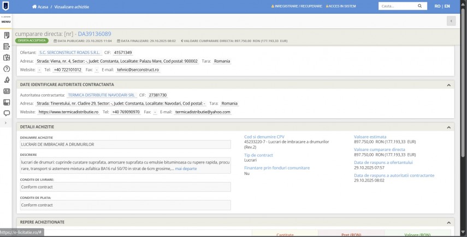
Task: Click the ID card icon in sidebar
Action: tap(6, 92)
